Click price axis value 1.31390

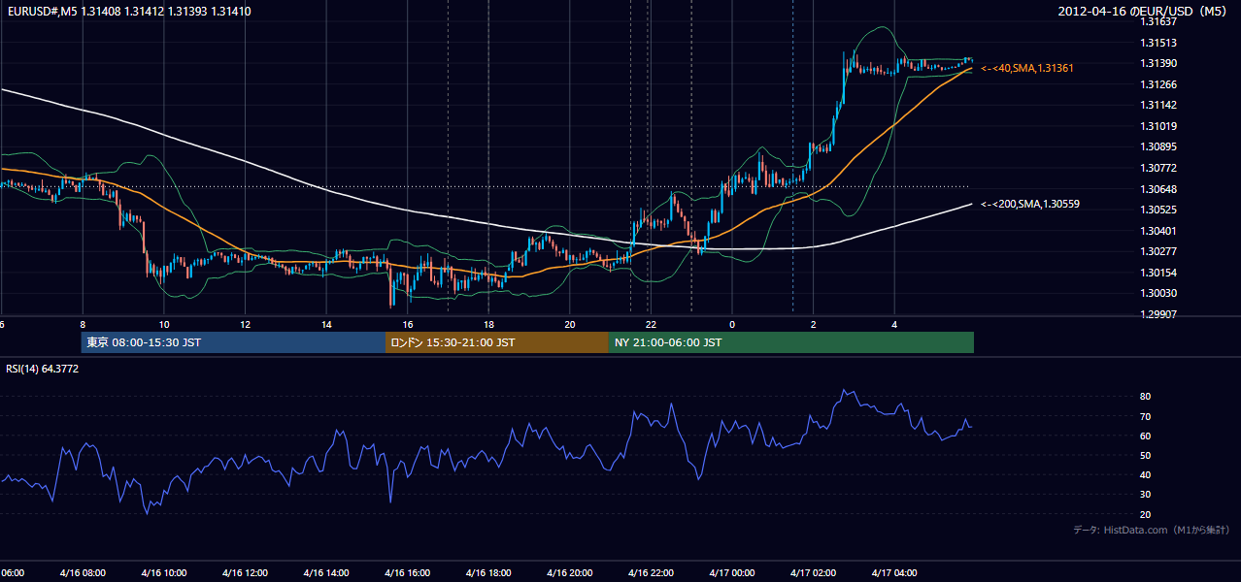(1159, 63)
